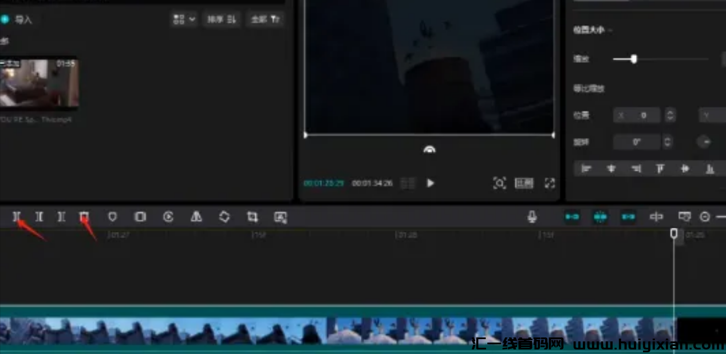Viewport: 726px width, 354px height.
Task: Click the magnifier preview icon below the player
Action: pyautogui.click(x=500, y=183)
